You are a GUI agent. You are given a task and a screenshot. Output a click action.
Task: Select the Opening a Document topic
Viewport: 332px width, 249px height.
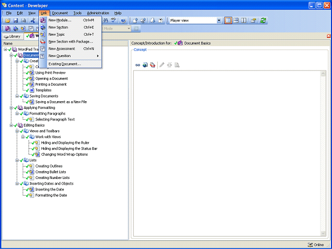[52, 78]
